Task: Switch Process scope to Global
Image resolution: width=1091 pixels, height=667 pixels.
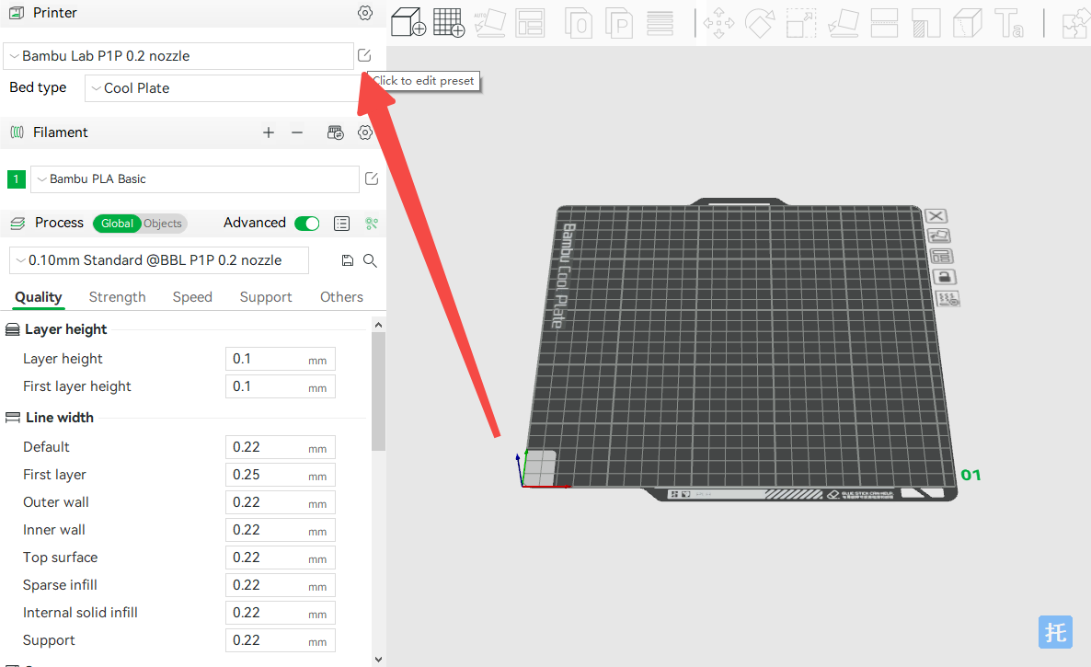Action: [x=117, y=224]
